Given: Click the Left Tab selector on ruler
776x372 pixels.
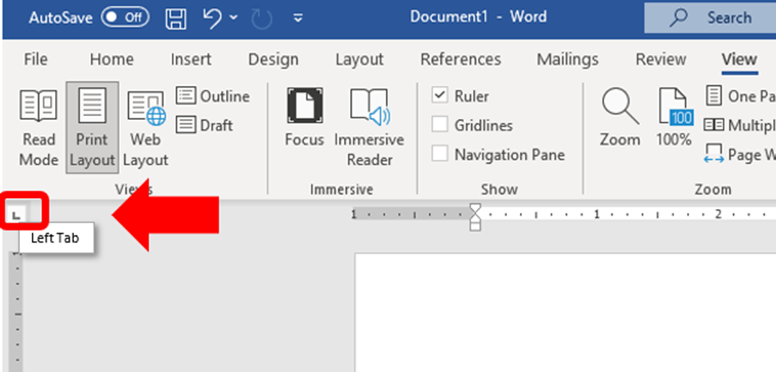Looking at the screenshot, I should [18, 214].
